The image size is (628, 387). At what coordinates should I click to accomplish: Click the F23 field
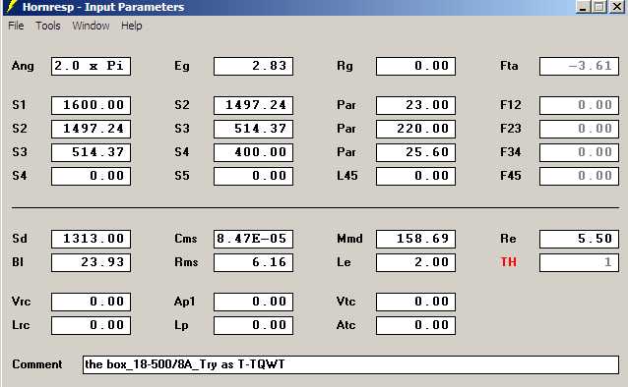click(x=579, y=129)
